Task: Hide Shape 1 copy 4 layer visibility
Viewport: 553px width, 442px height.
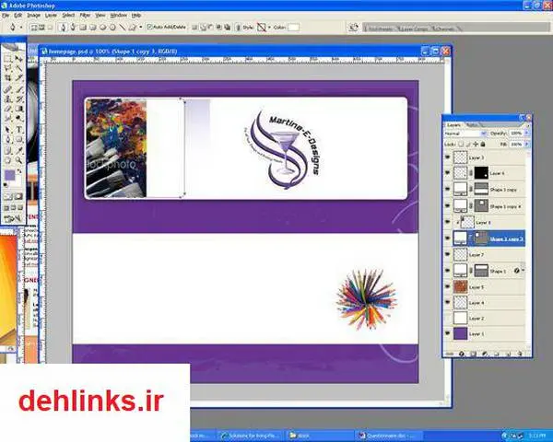Action: tap(448, 206)
